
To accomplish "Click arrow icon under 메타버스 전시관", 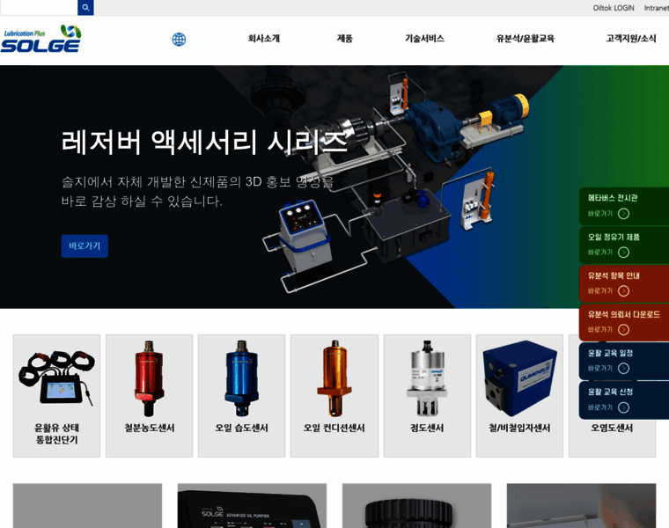I will point(623,213).
